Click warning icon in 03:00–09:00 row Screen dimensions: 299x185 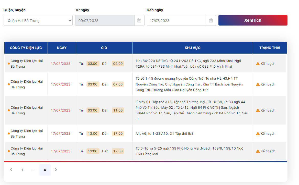pyautogui.click(x=258, y=64)
